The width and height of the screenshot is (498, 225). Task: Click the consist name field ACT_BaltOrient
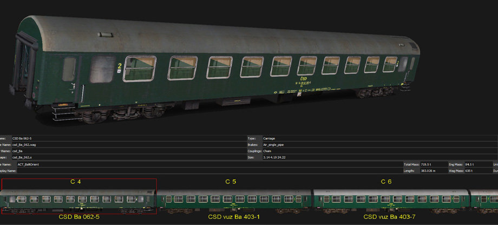point(209,165)
